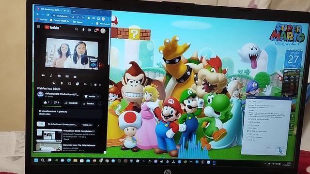Click the Chrome horizontal scrollbar at bottom

tap(43, 151)
